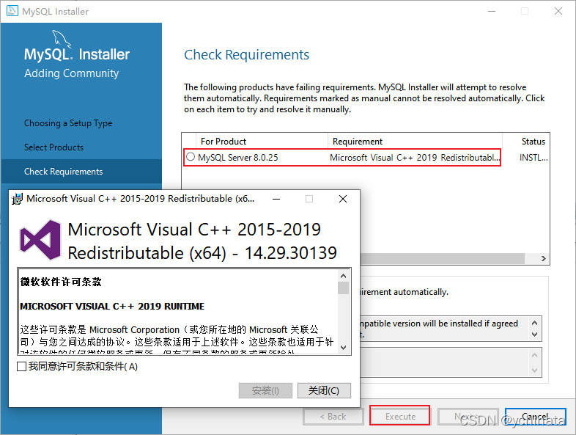Click the down arrow of the requirement details box
The height and width of the screenshot is (435, 576).
534,335
